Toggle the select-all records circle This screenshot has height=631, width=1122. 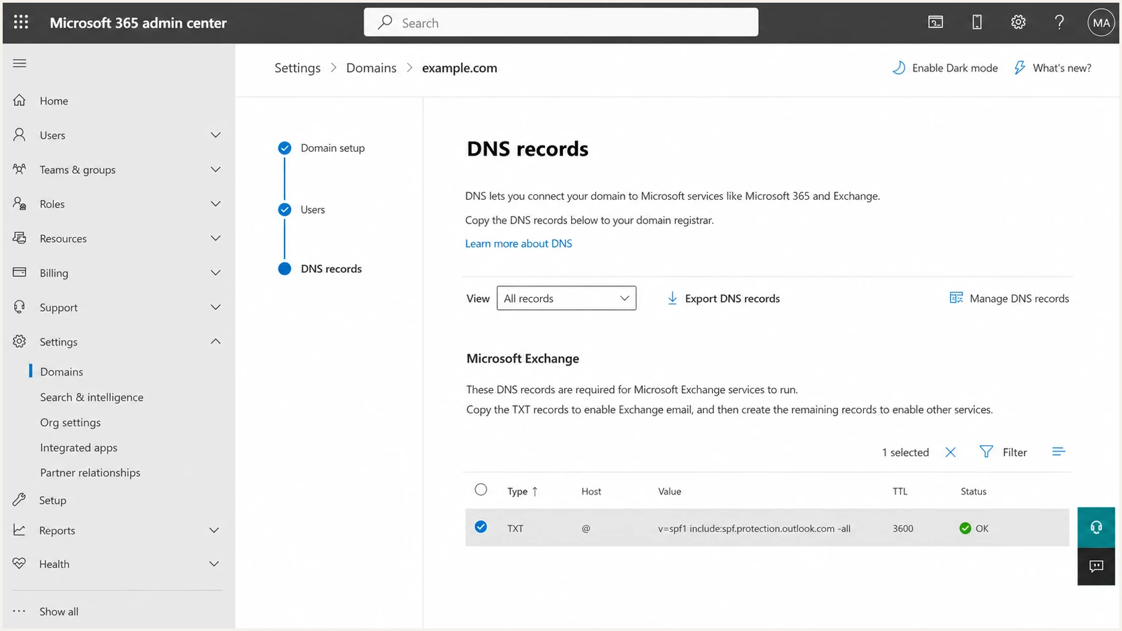480,490
